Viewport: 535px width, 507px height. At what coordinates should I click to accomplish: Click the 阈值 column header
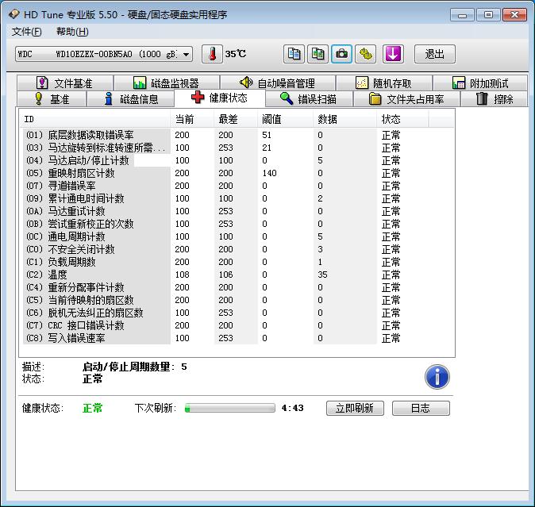pos(285,119)
